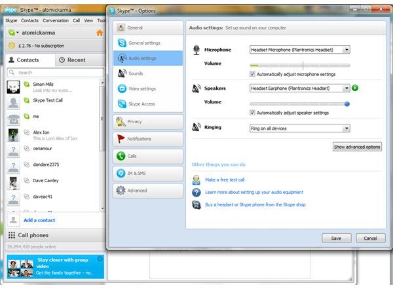Open Learn more about audio equipment link
Viewport: 393px width, 289px height.
click(x=254, y=193)
